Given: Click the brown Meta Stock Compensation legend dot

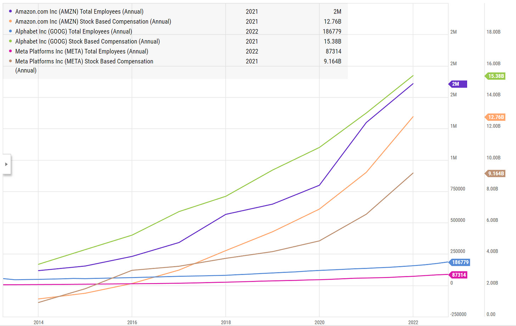Looking at the screenshot, I should click(x=11, y=61).
